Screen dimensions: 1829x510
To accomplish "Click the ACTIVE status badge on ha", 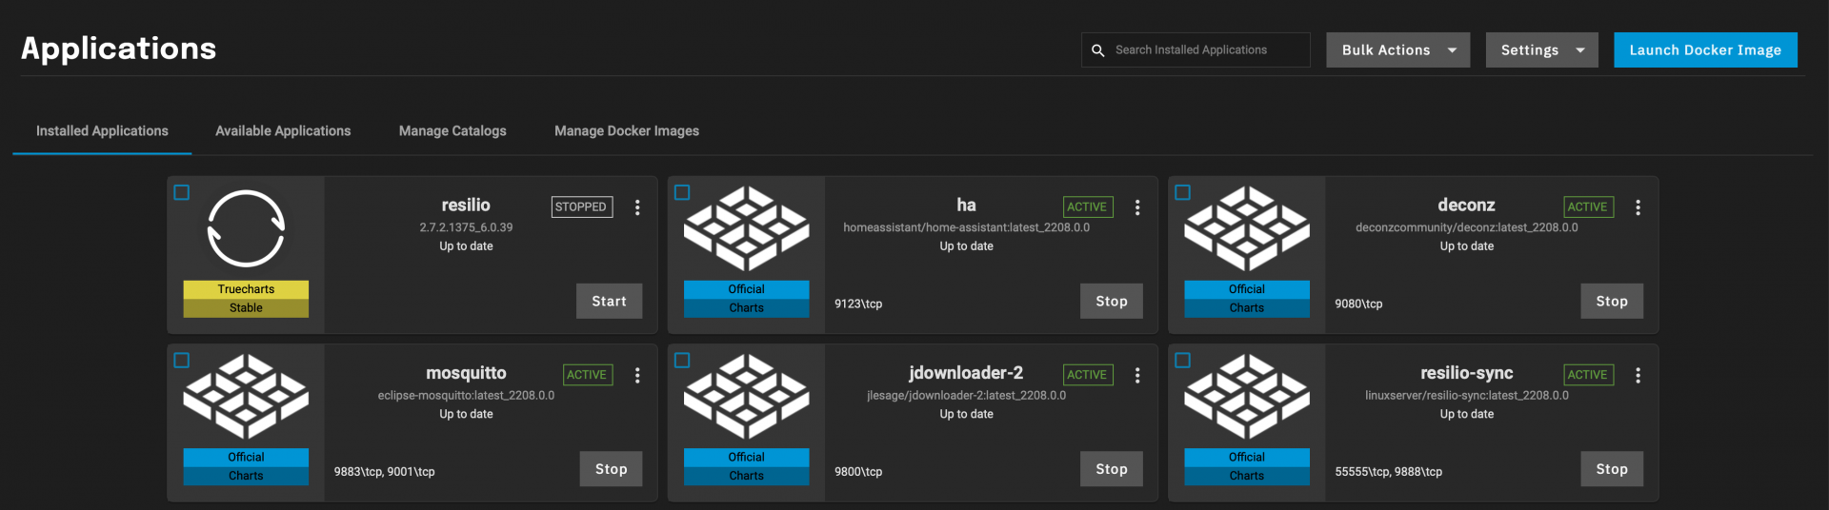I will coord(1088,207).
